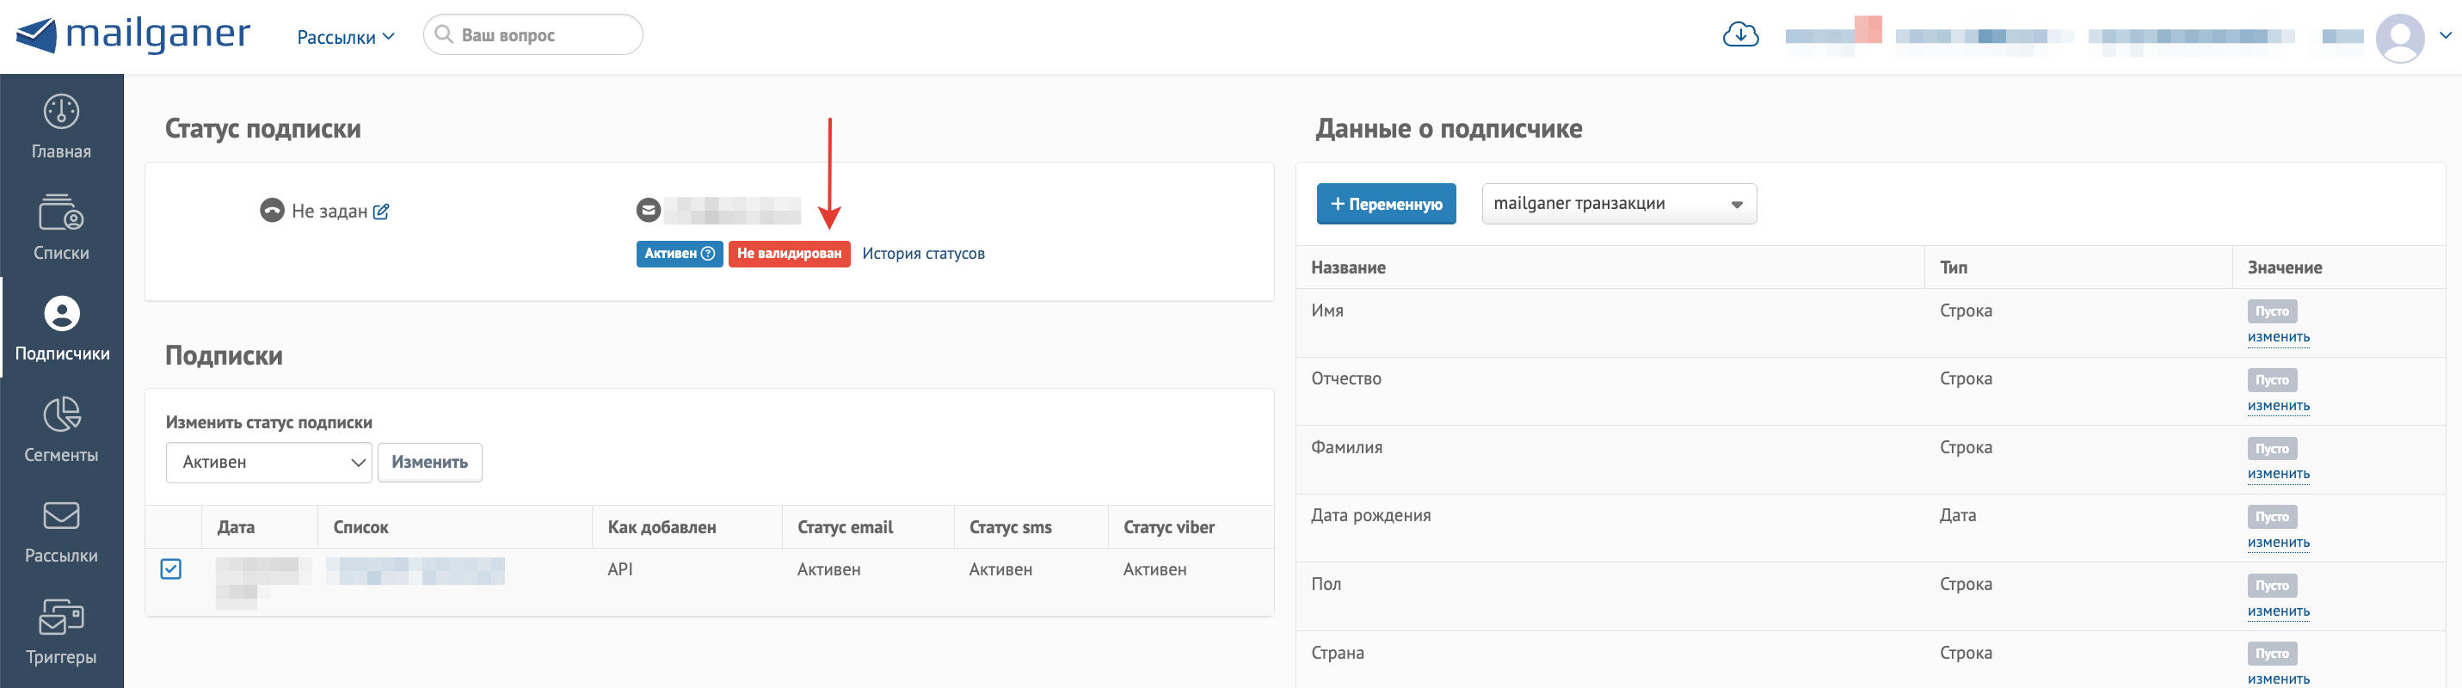Click the search magnifier icon
Image resolution: width=2462 pixels, height=688 pixels.
coord(444,34)
